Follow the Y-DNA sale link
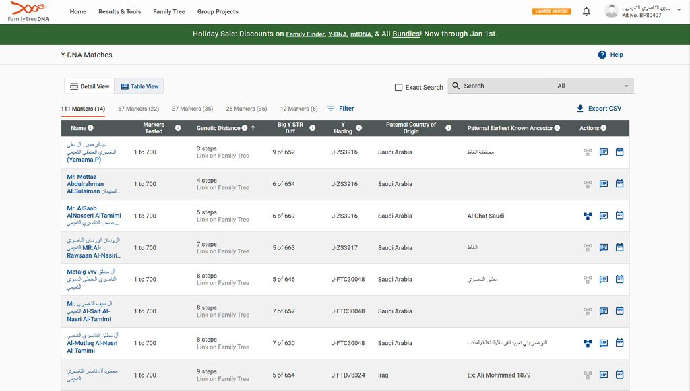Image resolution: width=690 pixels, height=391 pixels. coord(338,34)
